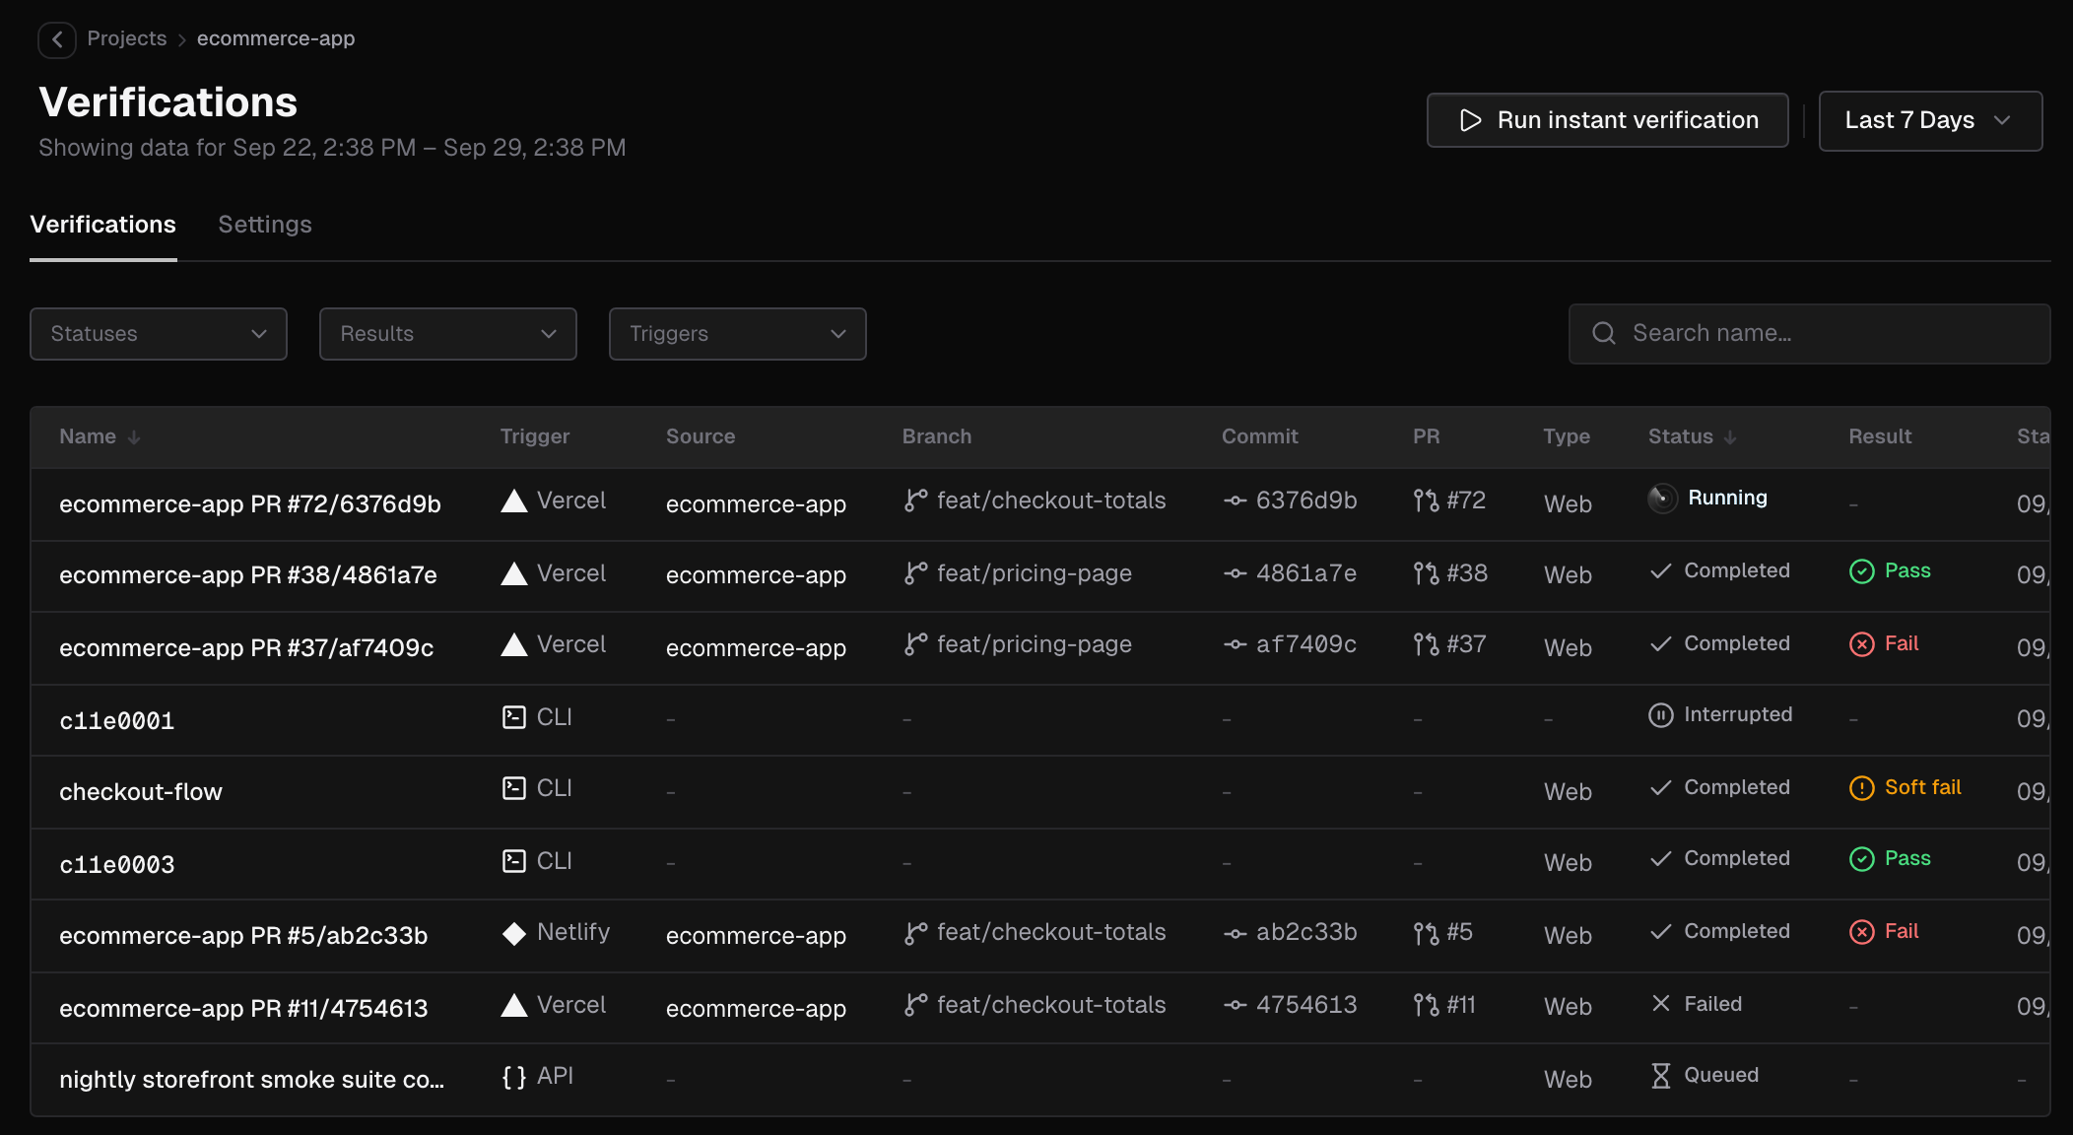Click commit 4861a7e

click(x=1306, y=573)
